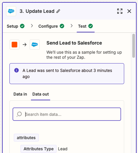Viewport: 138px width, 153px height.
Task: Click the blue info icon in the notice
Action: (16, 70)
